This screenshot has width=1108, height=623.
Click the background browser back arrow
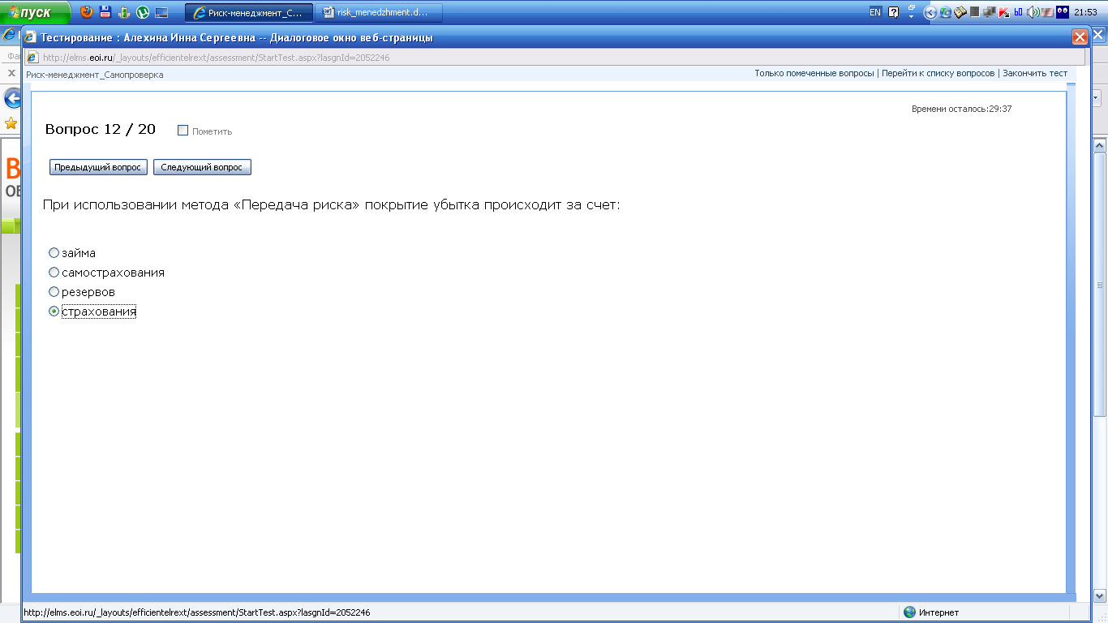[11, 98]
